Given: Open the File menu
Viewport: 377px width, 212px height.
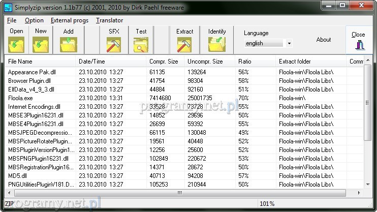Looking at the screenshot, I should (x=12, y=20).
